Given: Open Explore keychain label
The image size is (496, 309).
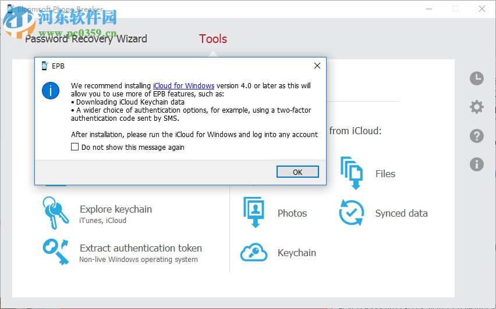Looking at the screenshot, I should [x=116, y=209].
